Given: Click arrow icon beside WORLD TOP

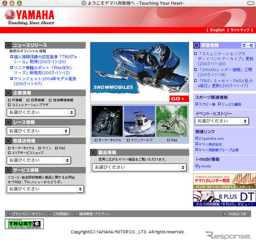Looking at the screenshot, I should click(x=225, y=214).
